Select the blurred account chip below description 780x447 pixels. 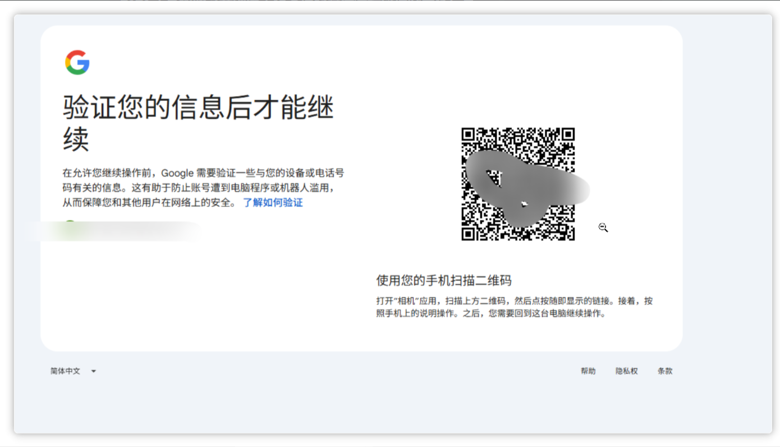tap(112, 231)
